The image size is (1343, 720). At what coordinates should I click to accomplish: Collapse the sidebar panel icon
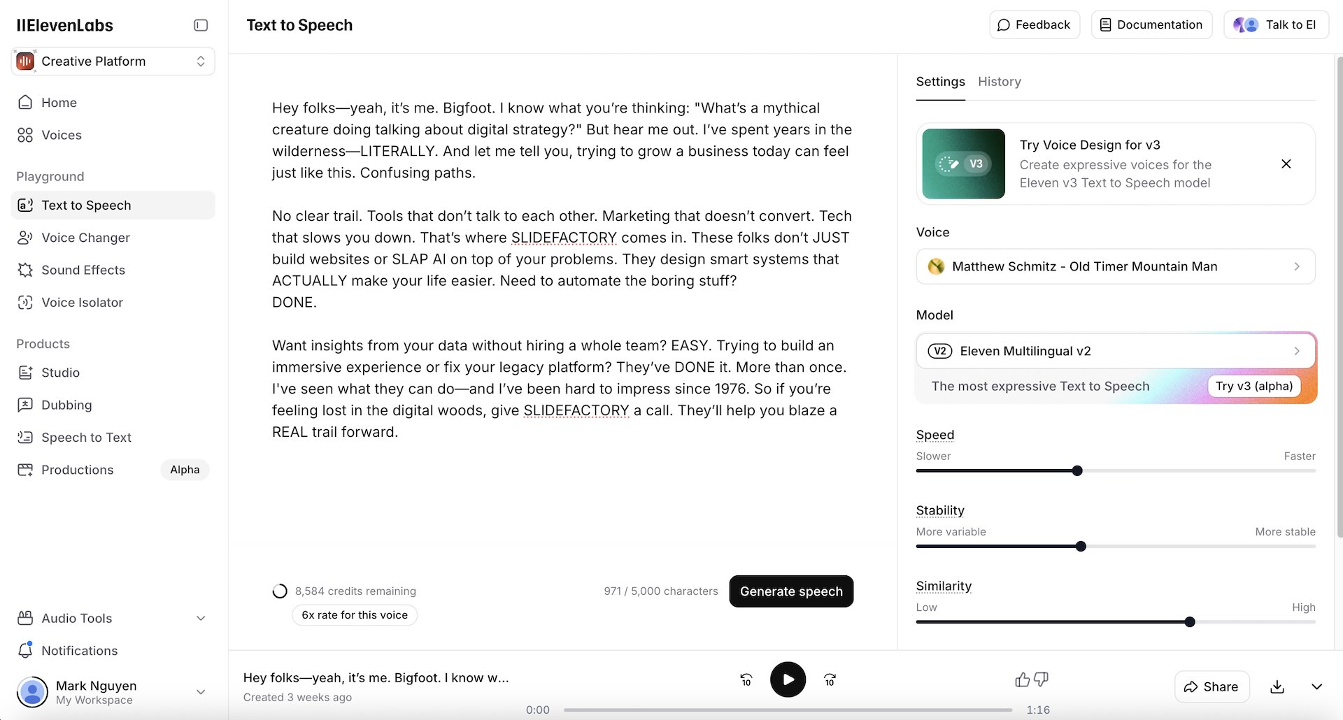click(201, 25)
